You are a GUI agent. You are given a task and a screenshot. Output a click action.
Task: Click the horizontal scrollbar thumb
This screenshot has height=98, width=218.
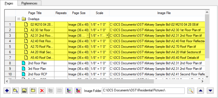pyautogui.click(x=81, y=81)
